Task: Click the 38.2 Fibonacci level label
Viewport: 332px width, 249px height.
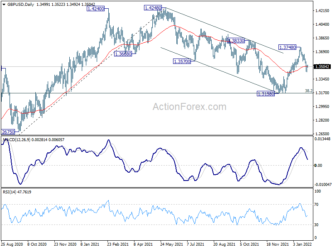Action: [x=308, y=90]
